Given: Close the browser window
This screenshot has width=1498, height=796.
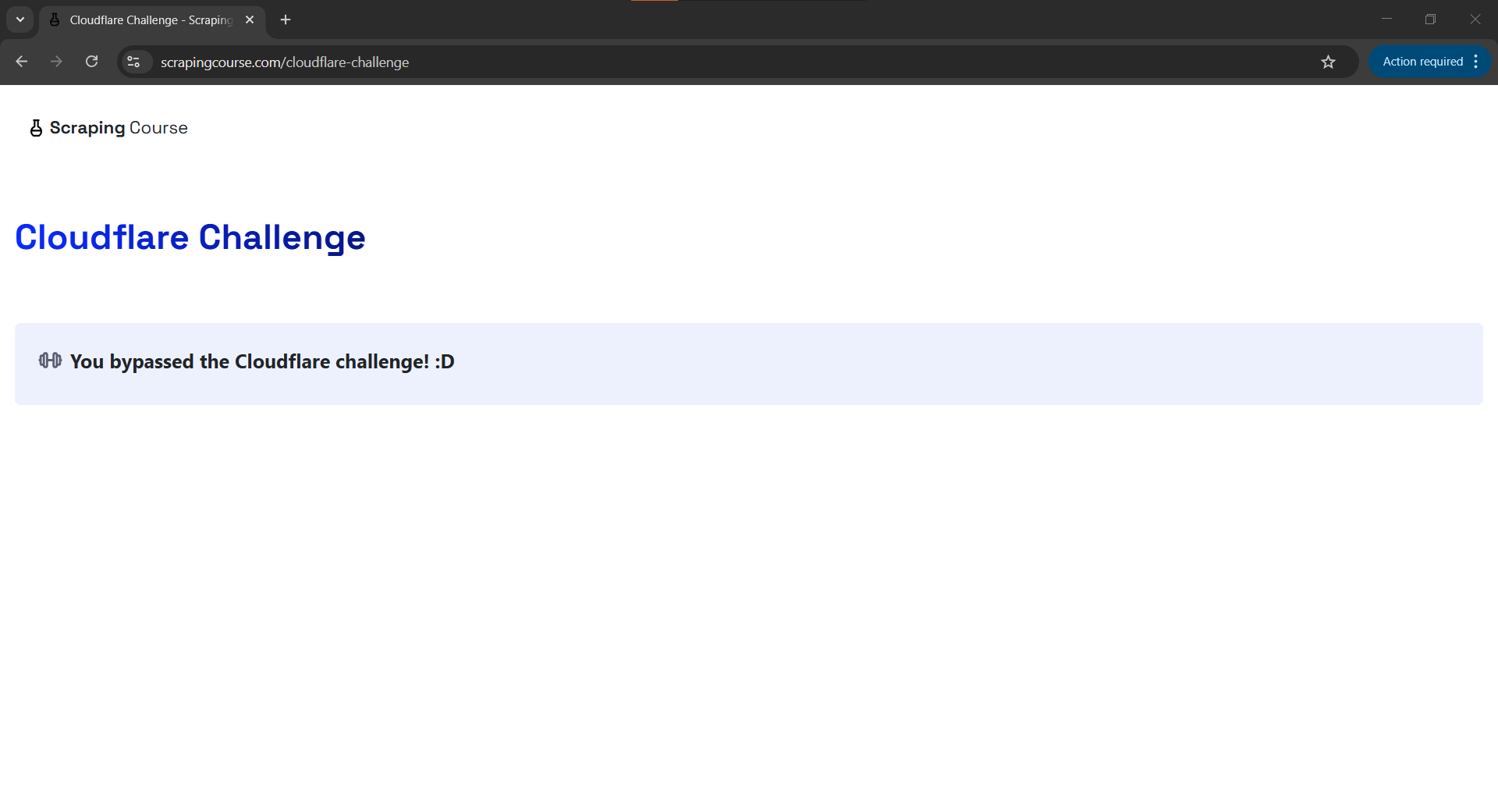Looking at the screenshot, I should pyautogui.click(x=1475, y=20).
